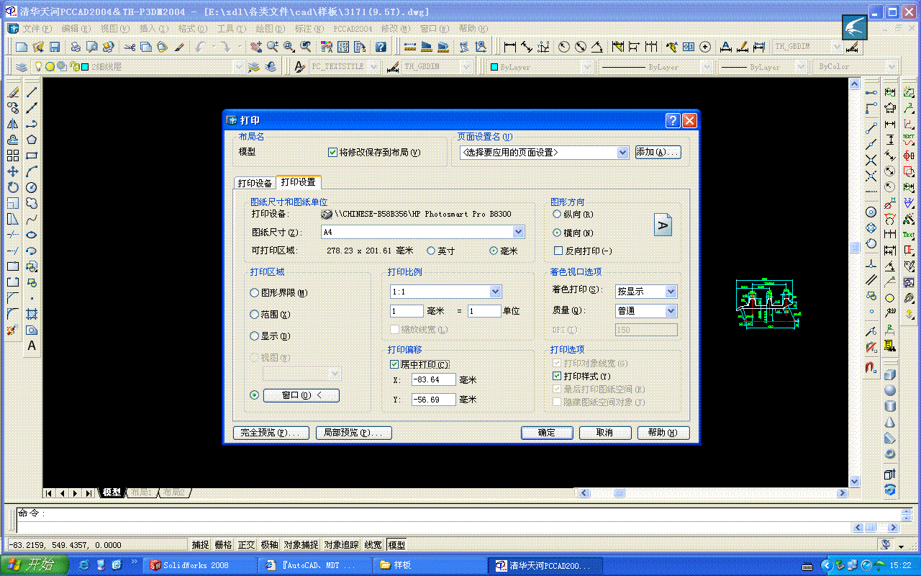Toggle the plot with plot styles (打印样式) checkbox
Image resolution: width=921 pixels, height=576 pixels.
pos(557,376)
